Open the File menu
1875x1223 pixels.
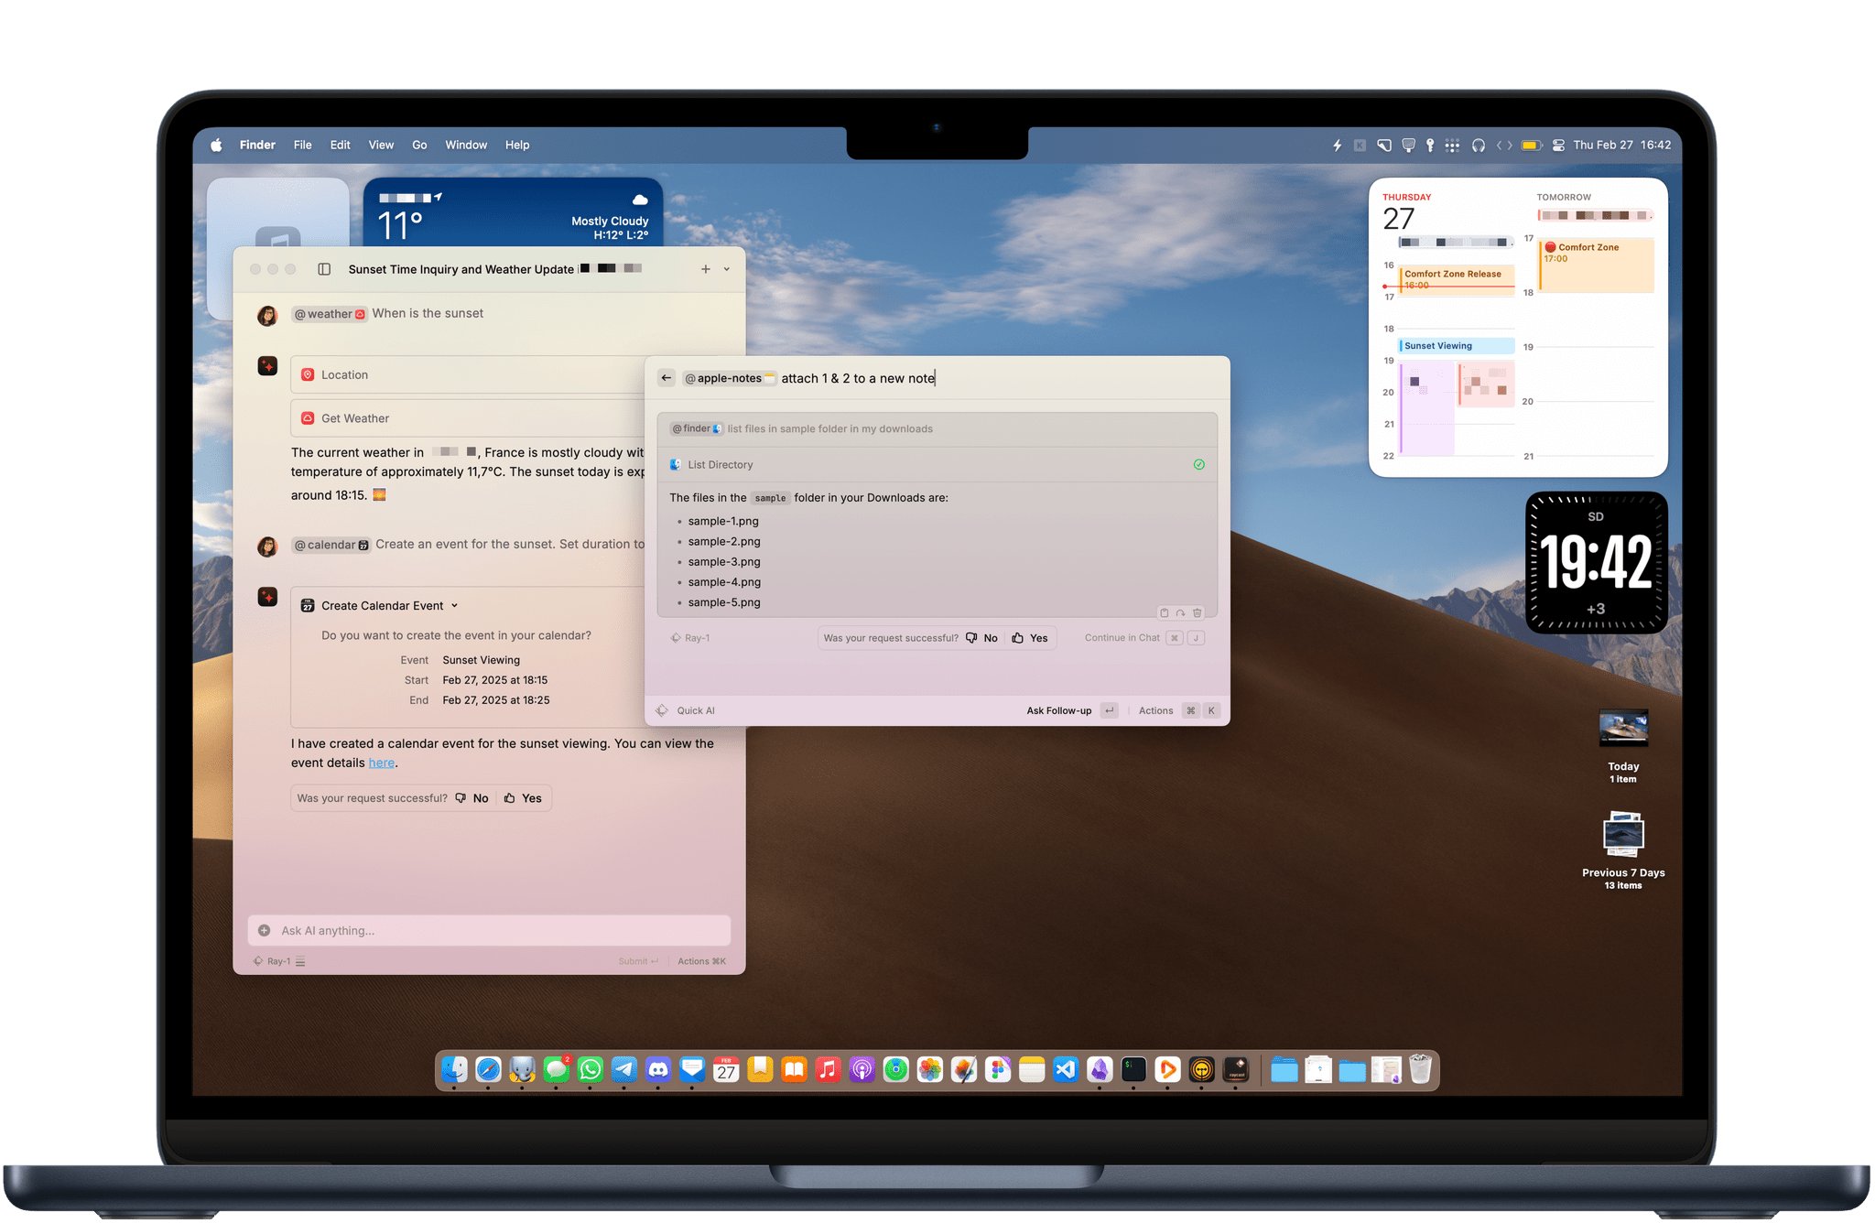pyautogui.click(x=302, y=145)
